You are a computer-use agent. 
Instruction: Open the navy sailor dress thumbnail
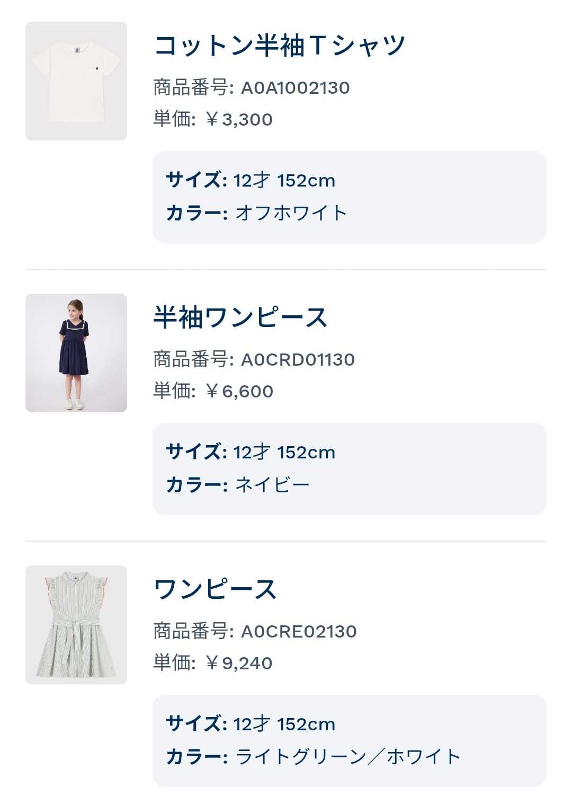point(76,353)
